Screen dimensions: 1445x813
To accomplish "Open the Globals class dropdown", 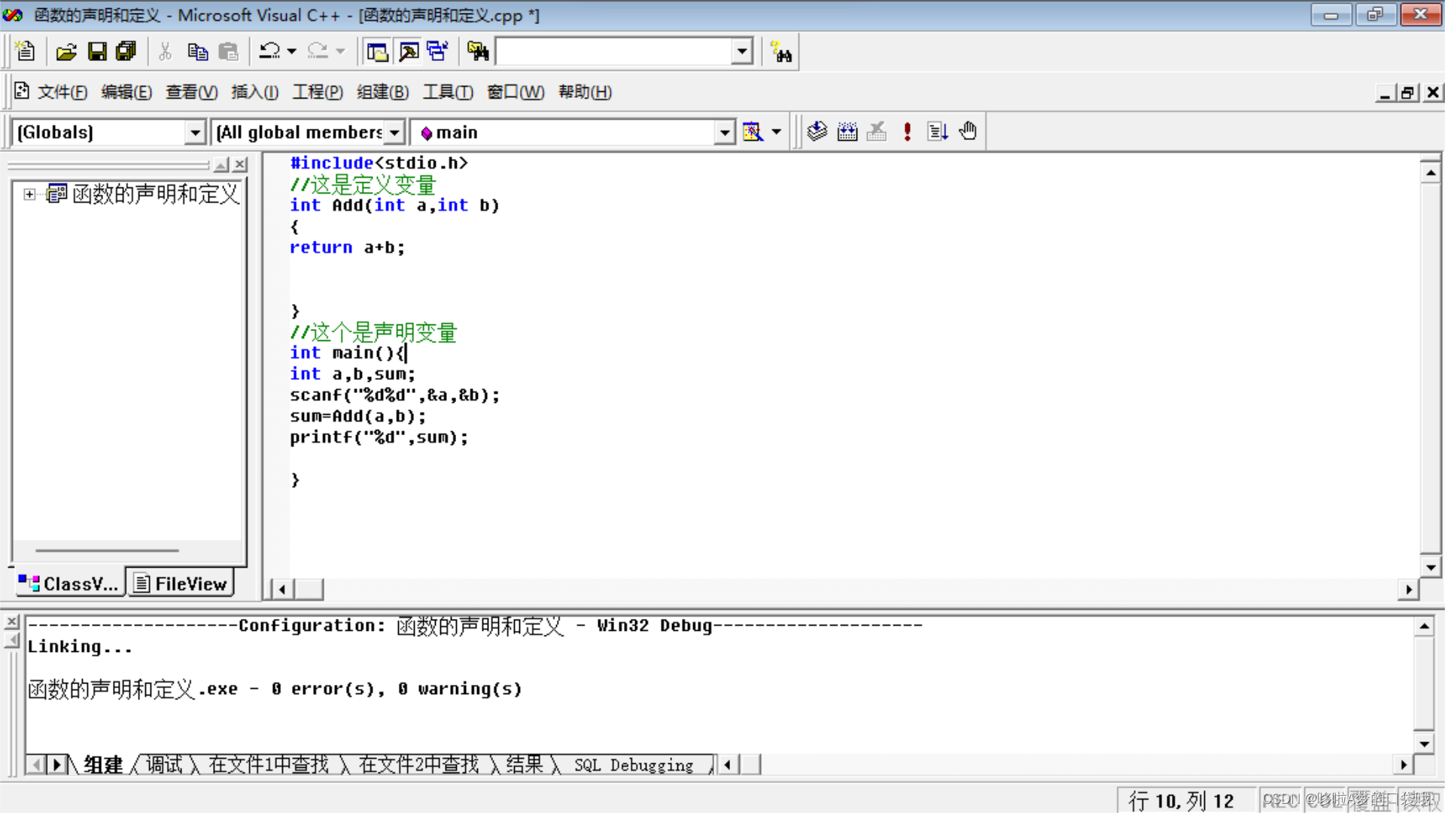I will pyautogui.click(x=195, y=132).
